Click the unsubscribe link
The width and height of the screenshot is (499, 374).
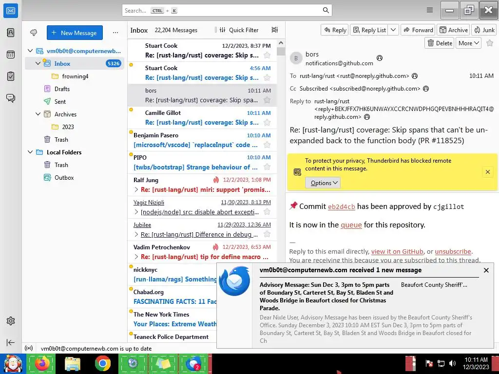point(453,252)
